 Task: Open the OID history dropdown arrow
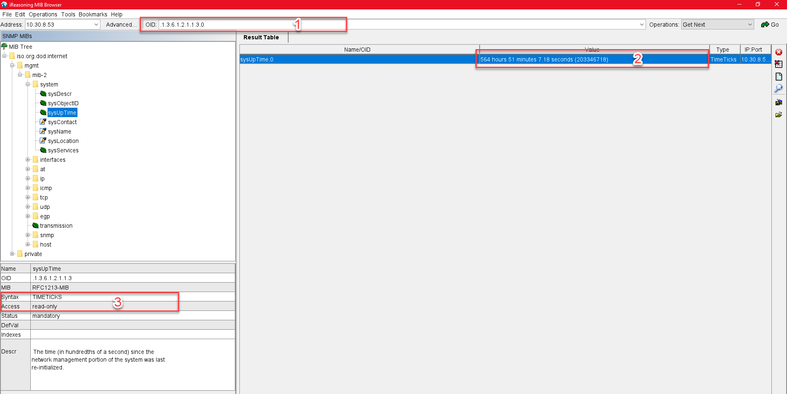click(642, 25)
